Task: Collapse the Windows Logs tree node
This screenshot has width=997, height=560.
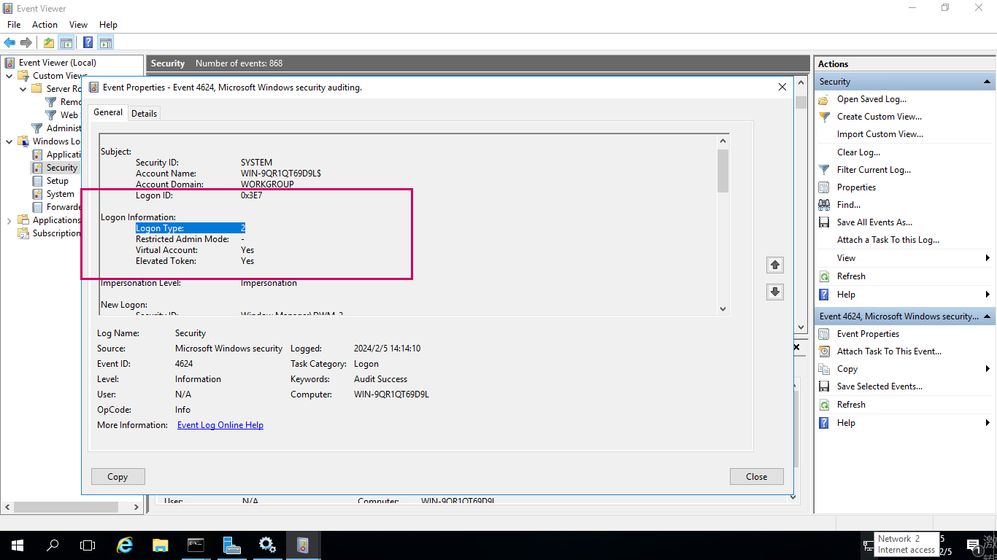Action: (9, 141)
